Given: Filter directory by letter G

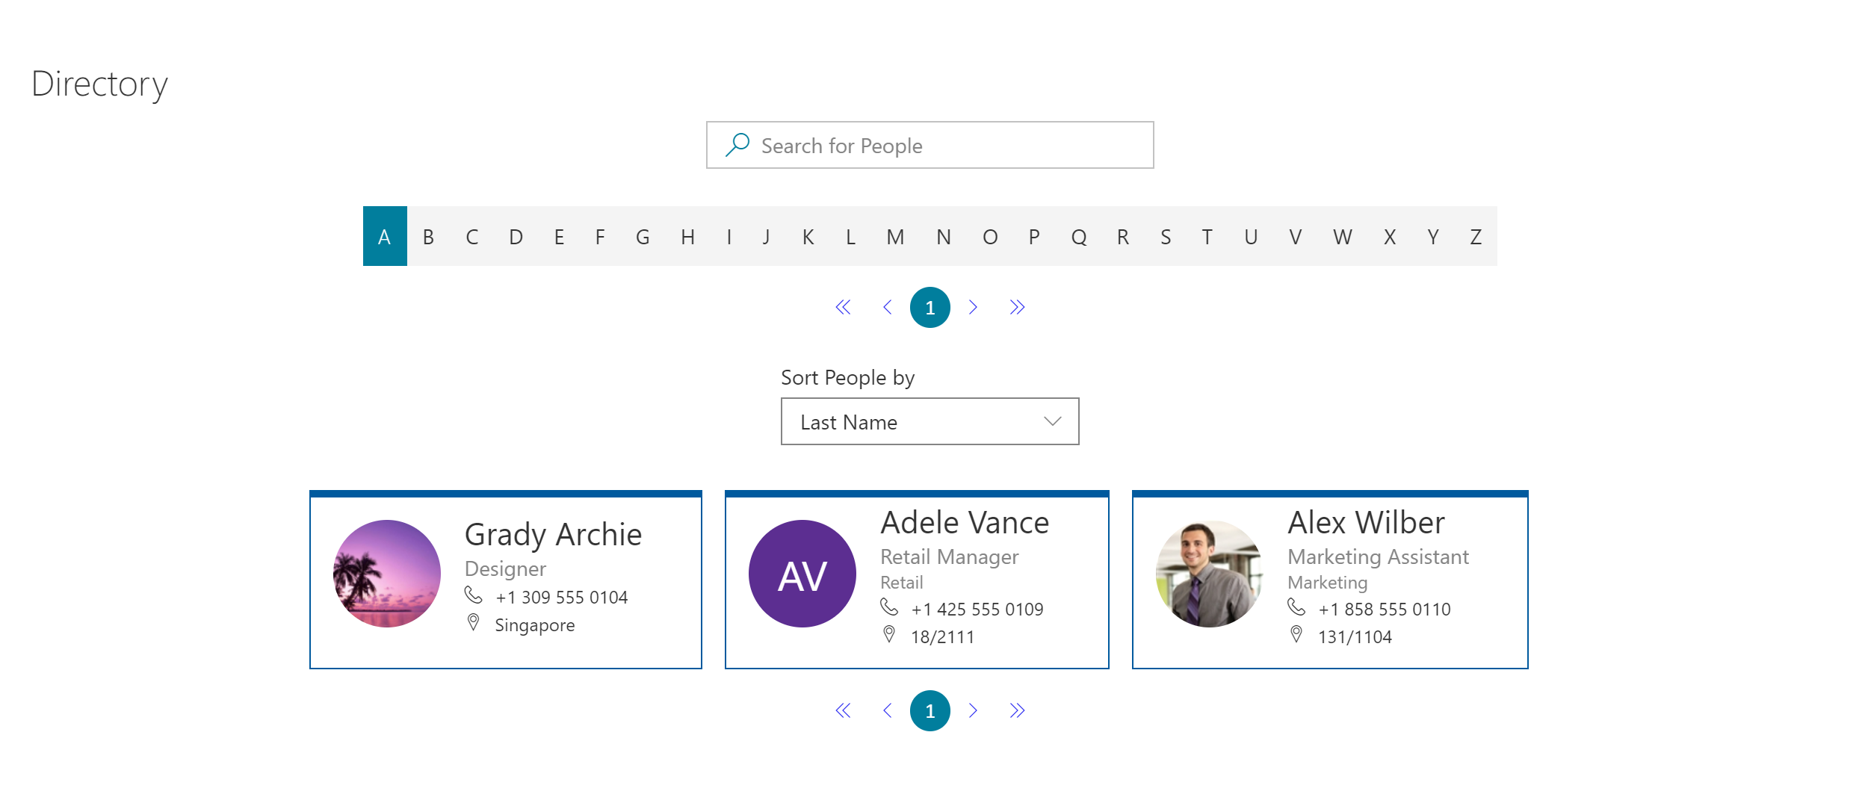Looking at the screenshot, I should tap(643, 236).
